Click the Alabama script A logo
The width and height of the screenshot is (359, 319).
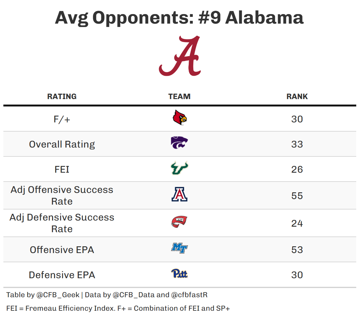[x=180, y=56]
